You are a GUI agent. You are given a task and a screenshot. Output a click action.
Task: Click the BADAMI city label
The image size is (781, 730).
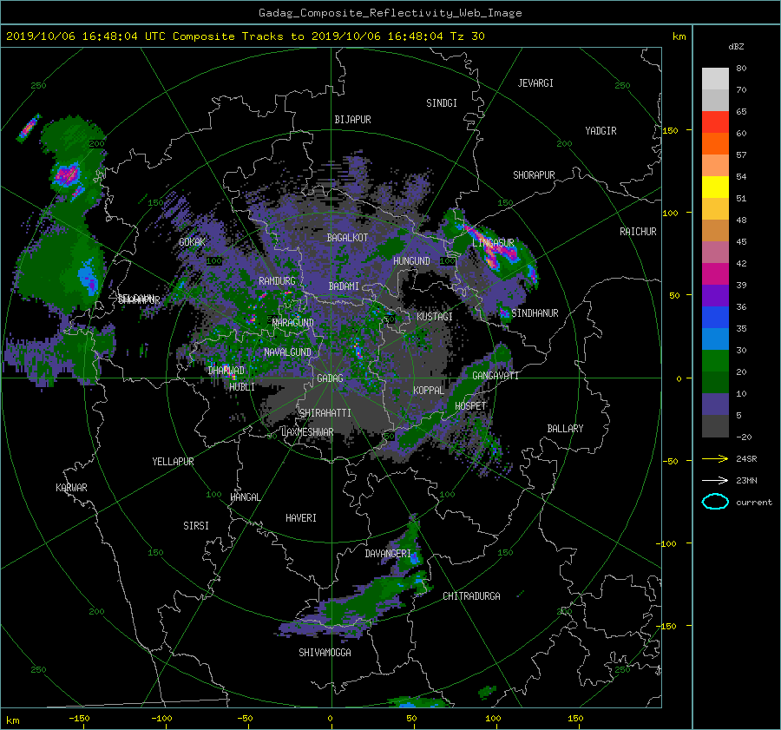[x=344, y=286]
